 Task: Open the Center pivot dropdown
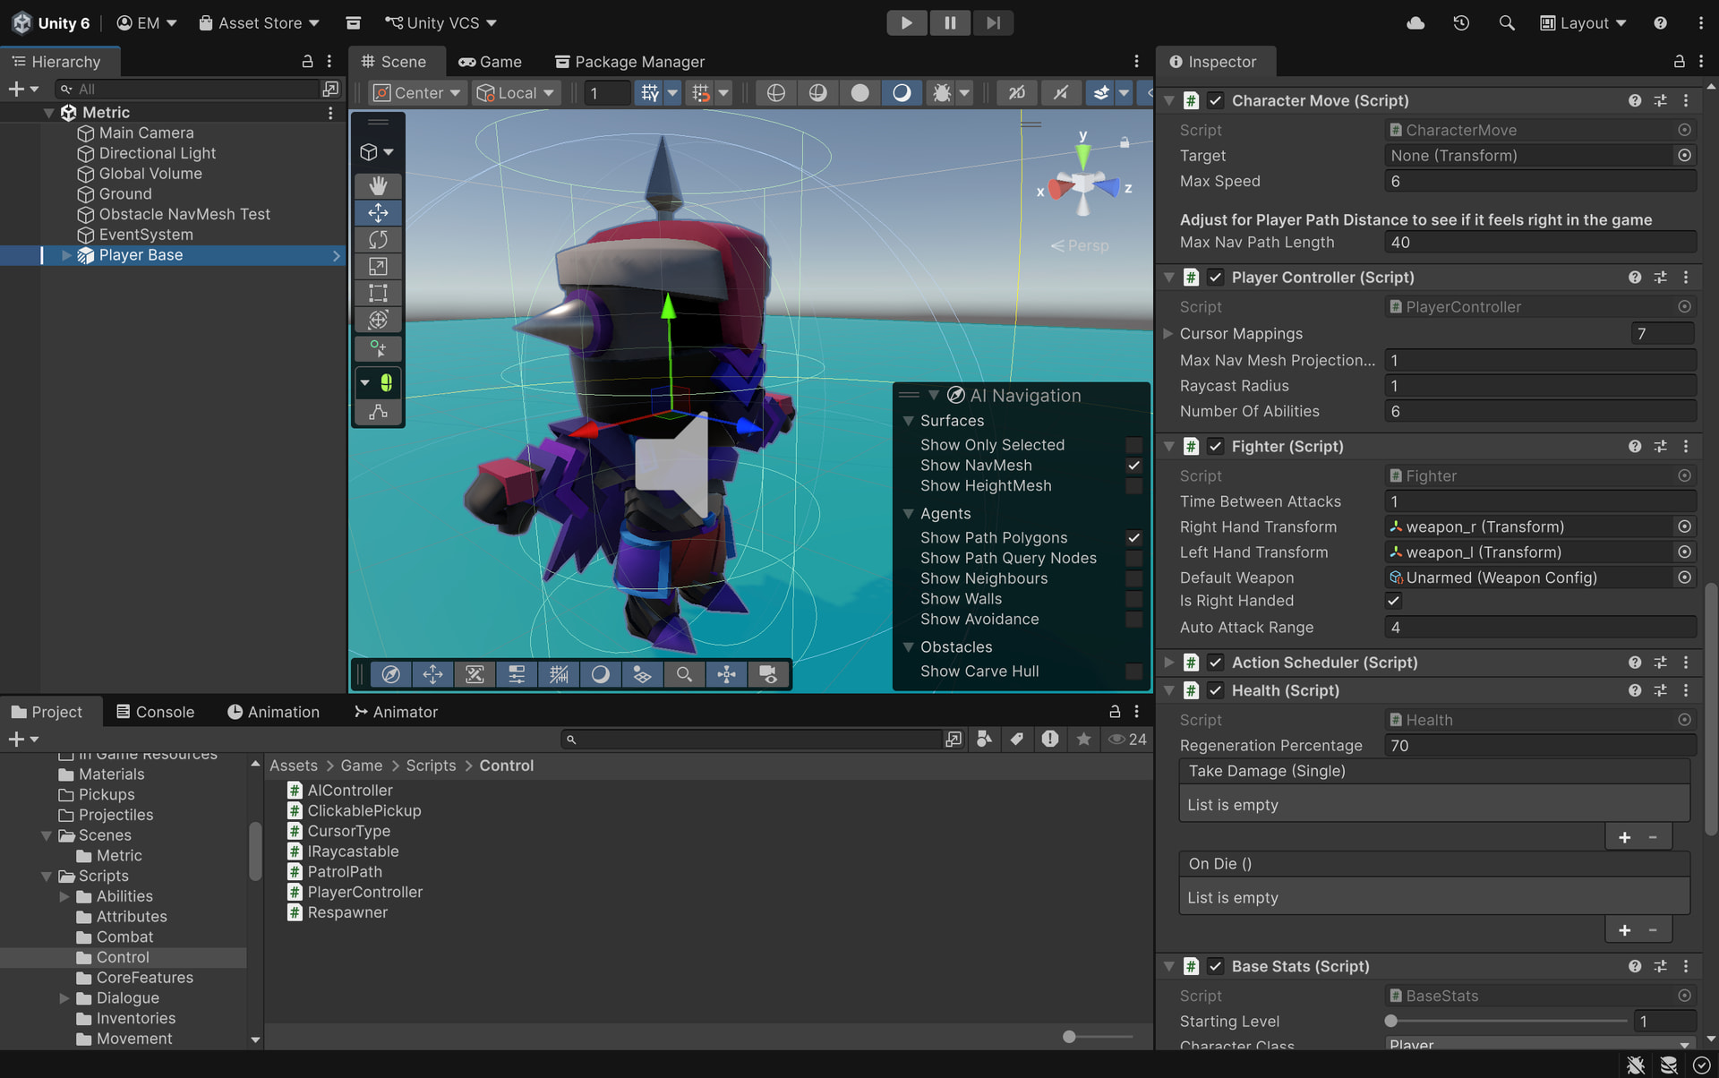tap(417, 92)
